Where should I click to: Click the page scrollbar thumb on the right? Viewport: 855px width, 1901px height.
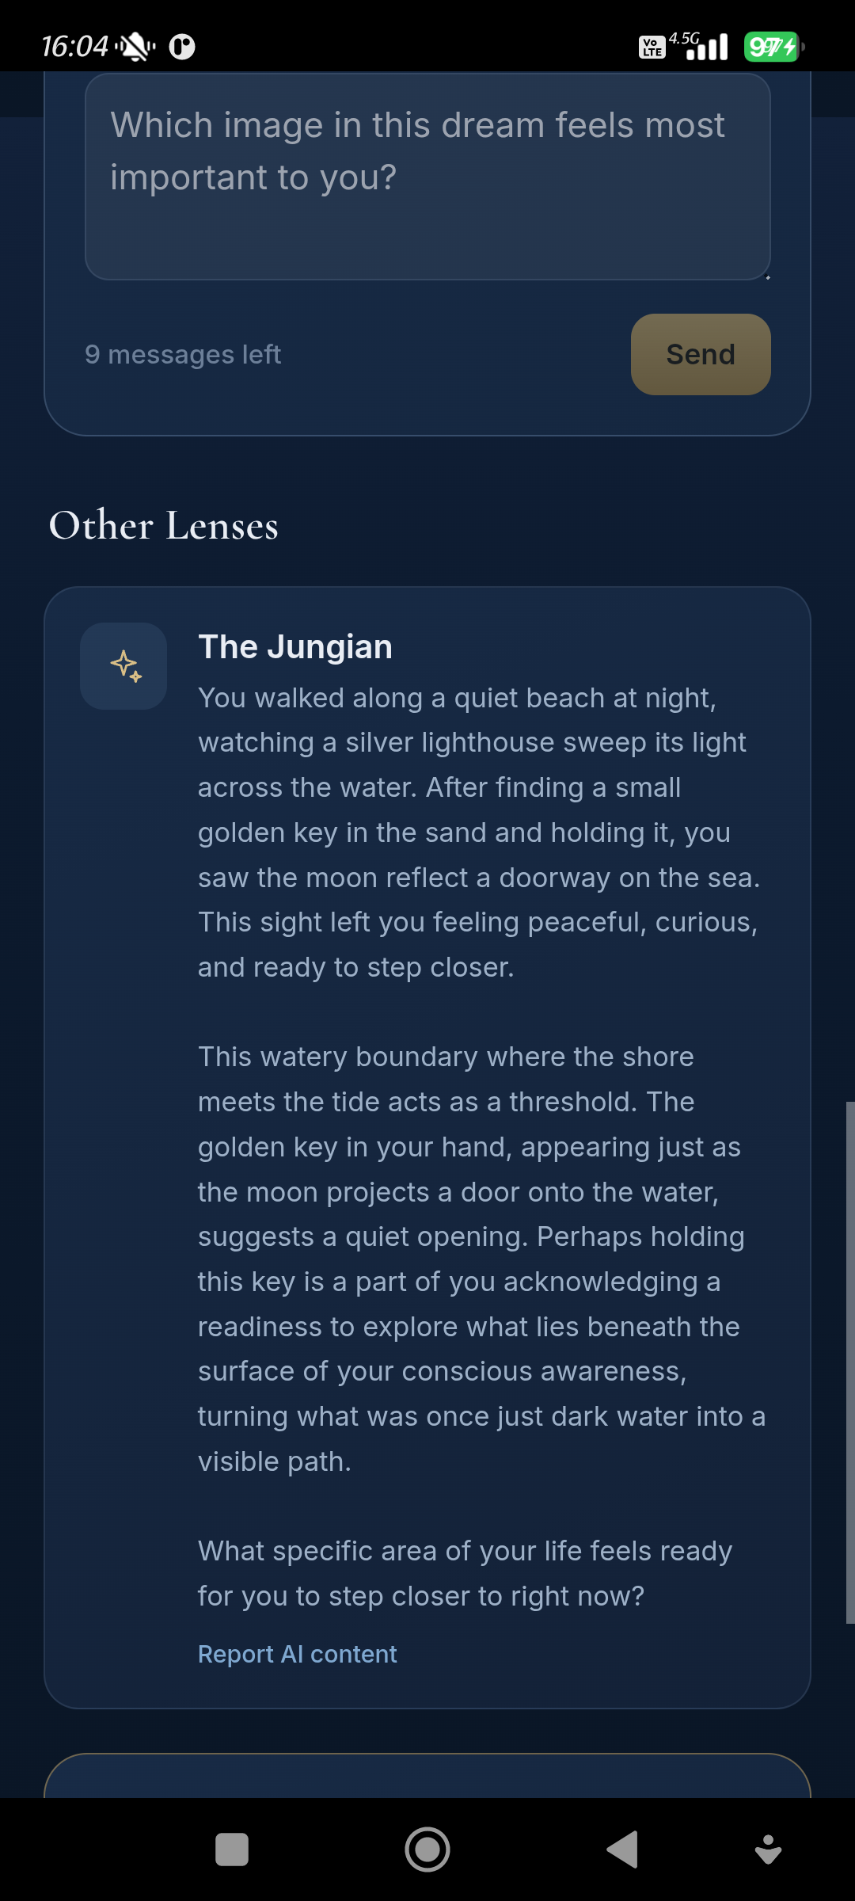[x=850, y=1362]
